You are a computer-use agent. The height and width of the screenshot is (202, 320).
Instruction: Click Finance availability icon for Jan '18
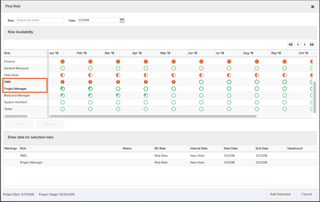(x=63, y=62)
